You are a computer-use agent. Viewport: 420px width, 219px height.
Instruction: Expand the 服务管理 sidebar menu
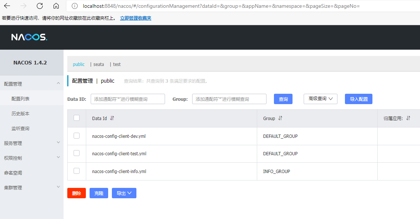point(32,143)
